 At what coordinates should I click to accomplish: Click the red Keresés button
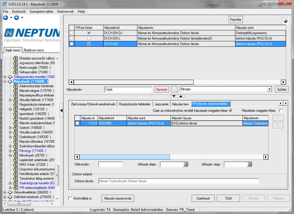pyautogui.click(x=162, y=90)
